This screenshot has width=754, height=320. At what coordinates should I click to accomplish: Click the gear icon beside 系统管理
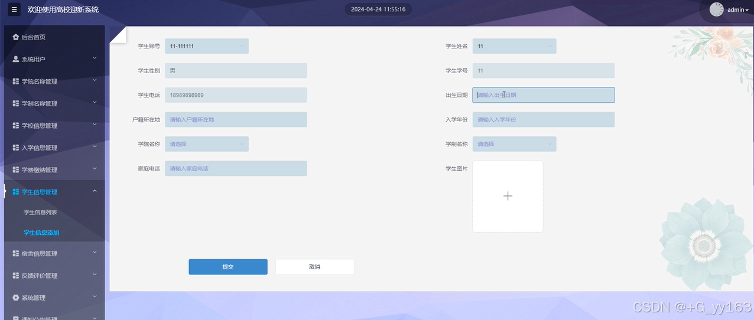click(16, 298)
